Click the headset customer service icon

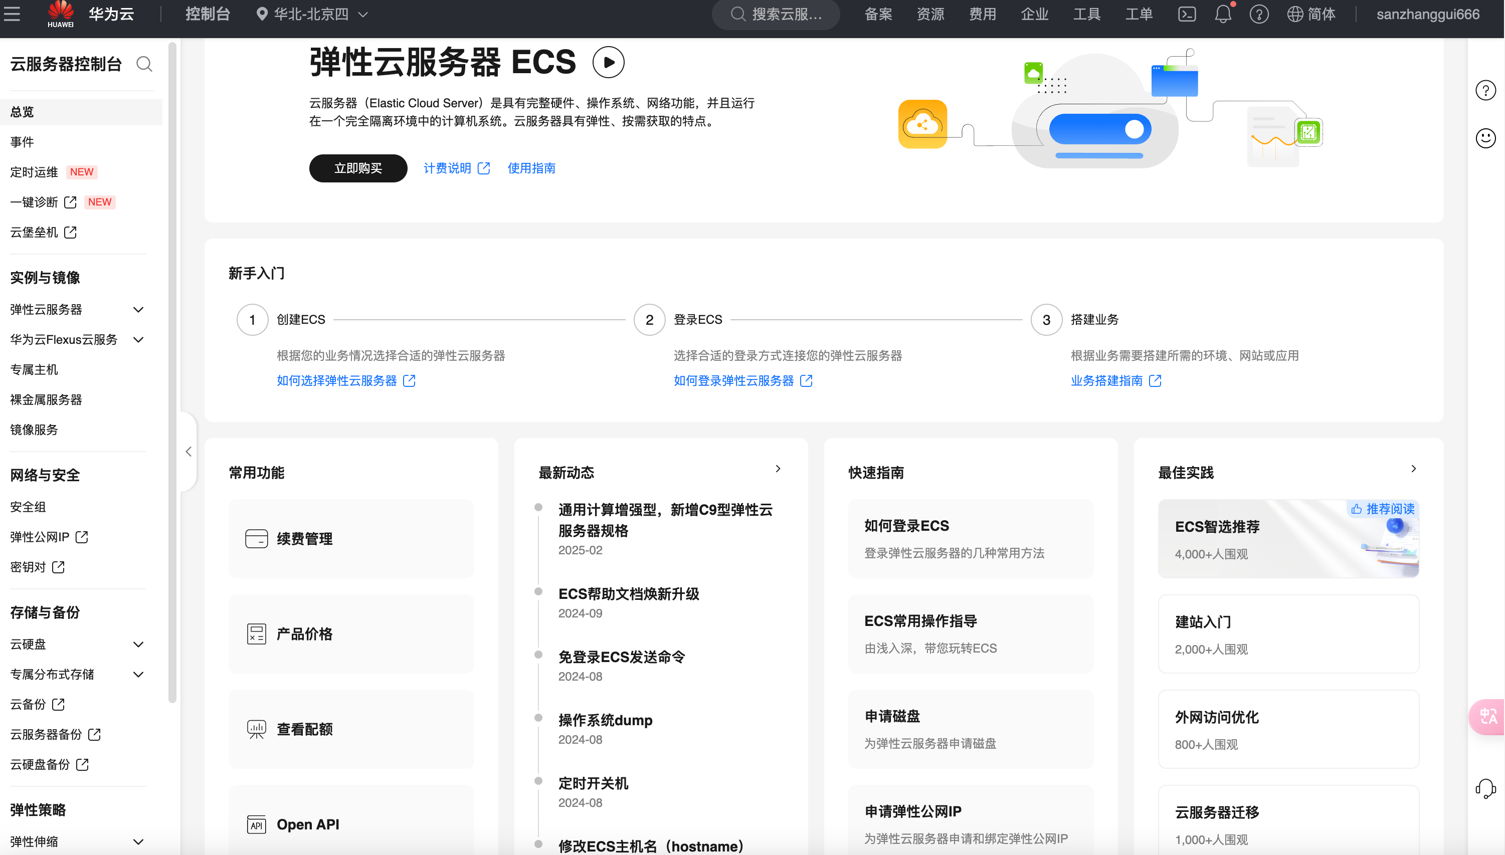pos(1485,788)
